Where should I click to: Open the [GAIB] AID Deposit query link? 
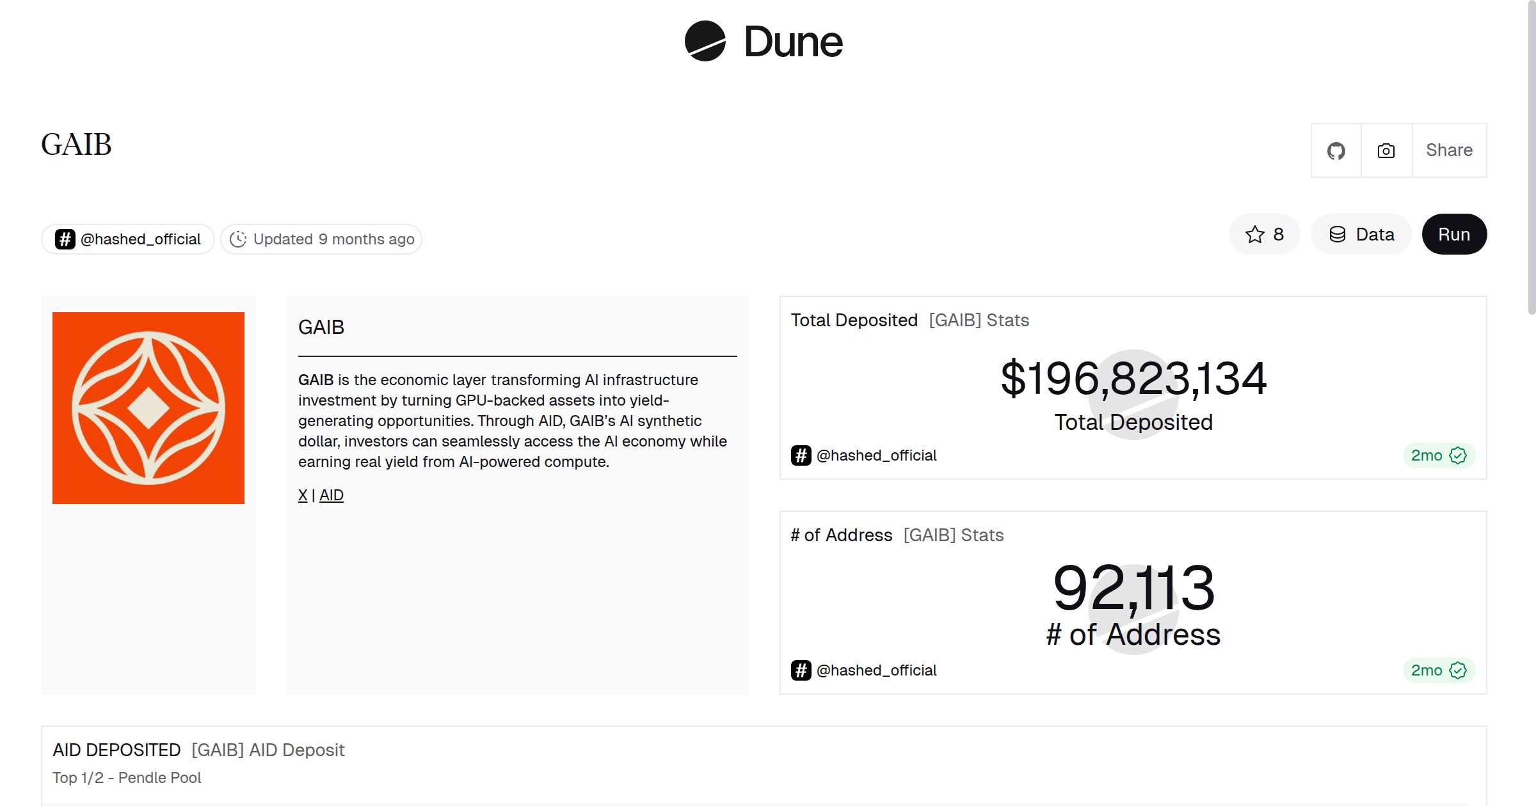click(268, 750)
